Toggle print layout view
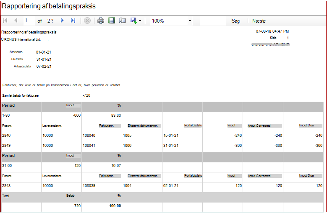 (112, 21)
